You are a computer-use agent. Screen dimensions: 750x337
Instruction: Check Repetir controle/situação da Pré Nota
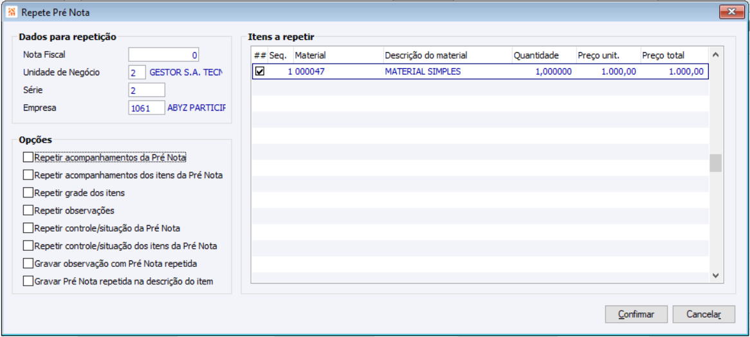tap(28, 228)
